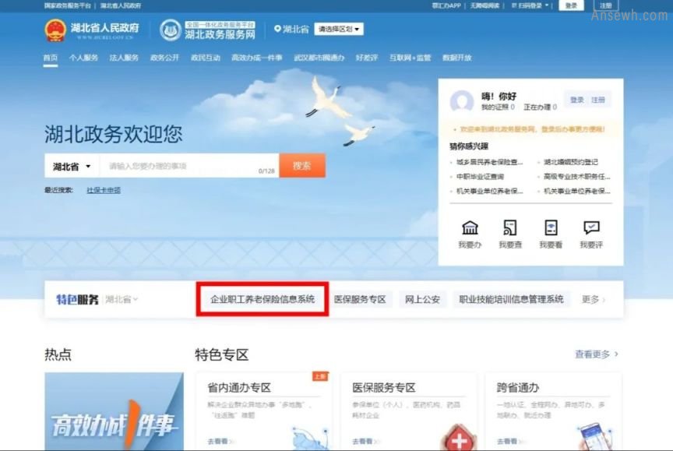Click the user avatar icon
The image size is (673, 451).
pyautogui.click(x=462, y=101)
